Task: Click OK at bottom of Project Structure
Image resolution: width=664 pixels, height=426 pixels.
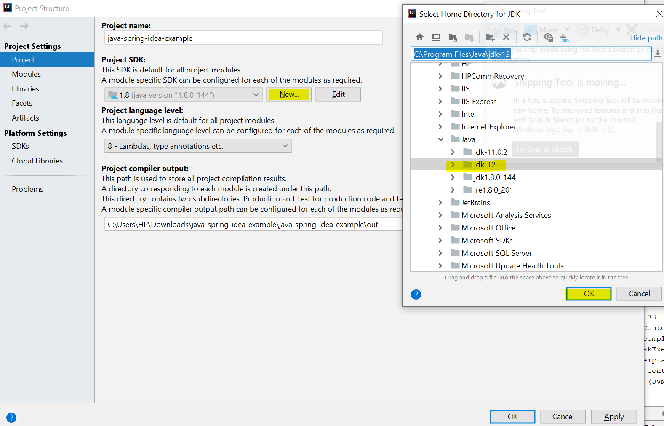Action: (x=512, y=417)
